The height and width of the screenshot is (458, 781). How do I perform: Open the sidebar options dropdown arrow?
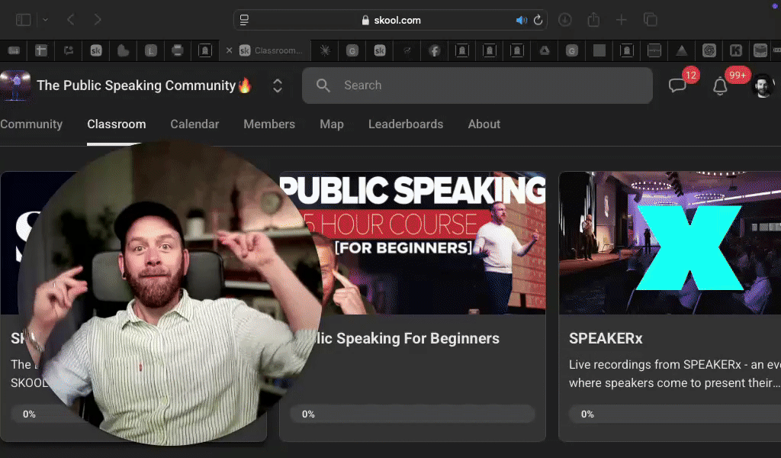[45, 20]
